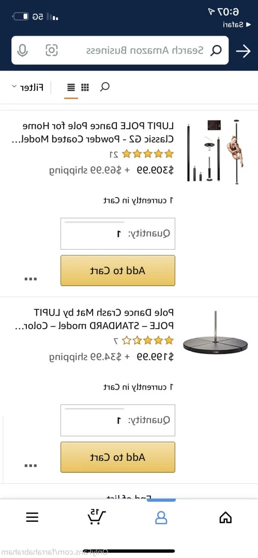Open Quantity selector for LUPIT Dance Pole

click(x=118, y=234)
